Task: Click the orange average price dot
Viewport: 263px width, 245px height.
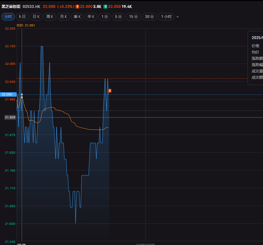Action: click(x=22, y=97)
